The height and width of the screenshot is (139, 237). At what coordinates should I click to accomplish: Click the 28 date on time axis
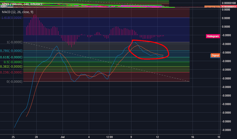(x=36, y=137)
